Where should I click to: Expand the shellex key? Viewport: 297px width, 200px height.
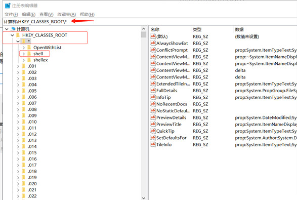click(24, 60)
